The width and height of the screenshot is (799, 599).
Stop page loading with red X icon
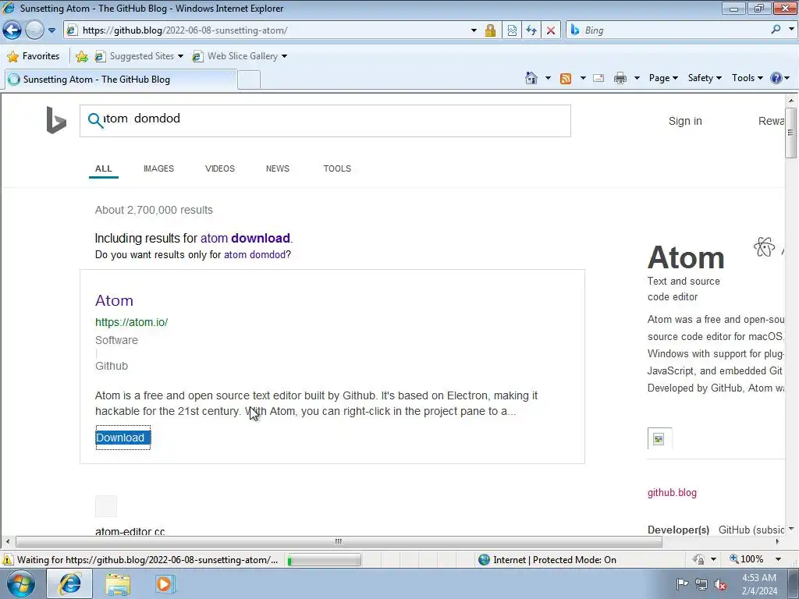551,30
